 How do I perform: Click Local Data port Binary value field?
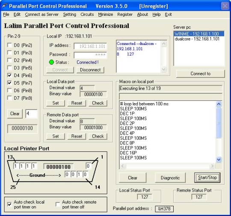pos(93,94)
